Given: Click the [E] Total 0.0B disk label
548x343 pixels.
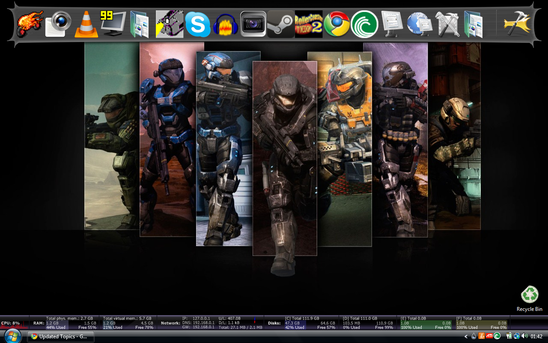Looking at the screenshot, I should (x=413, y=319).
